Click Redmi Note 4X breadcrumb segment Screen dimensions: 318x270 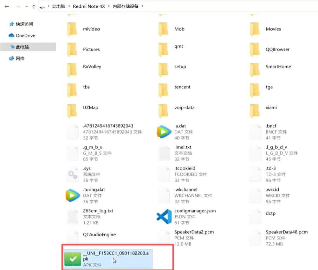[89, 6]
